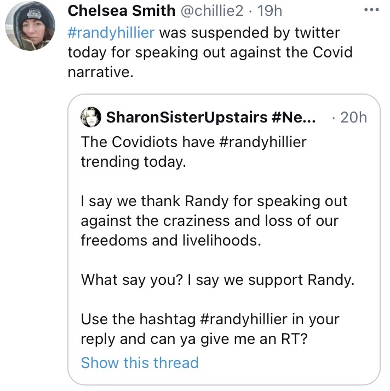Image resolution: width=390 pixels, height=391 pixels.
Task: Click "Show this thread" link
Action: [140, 363]
